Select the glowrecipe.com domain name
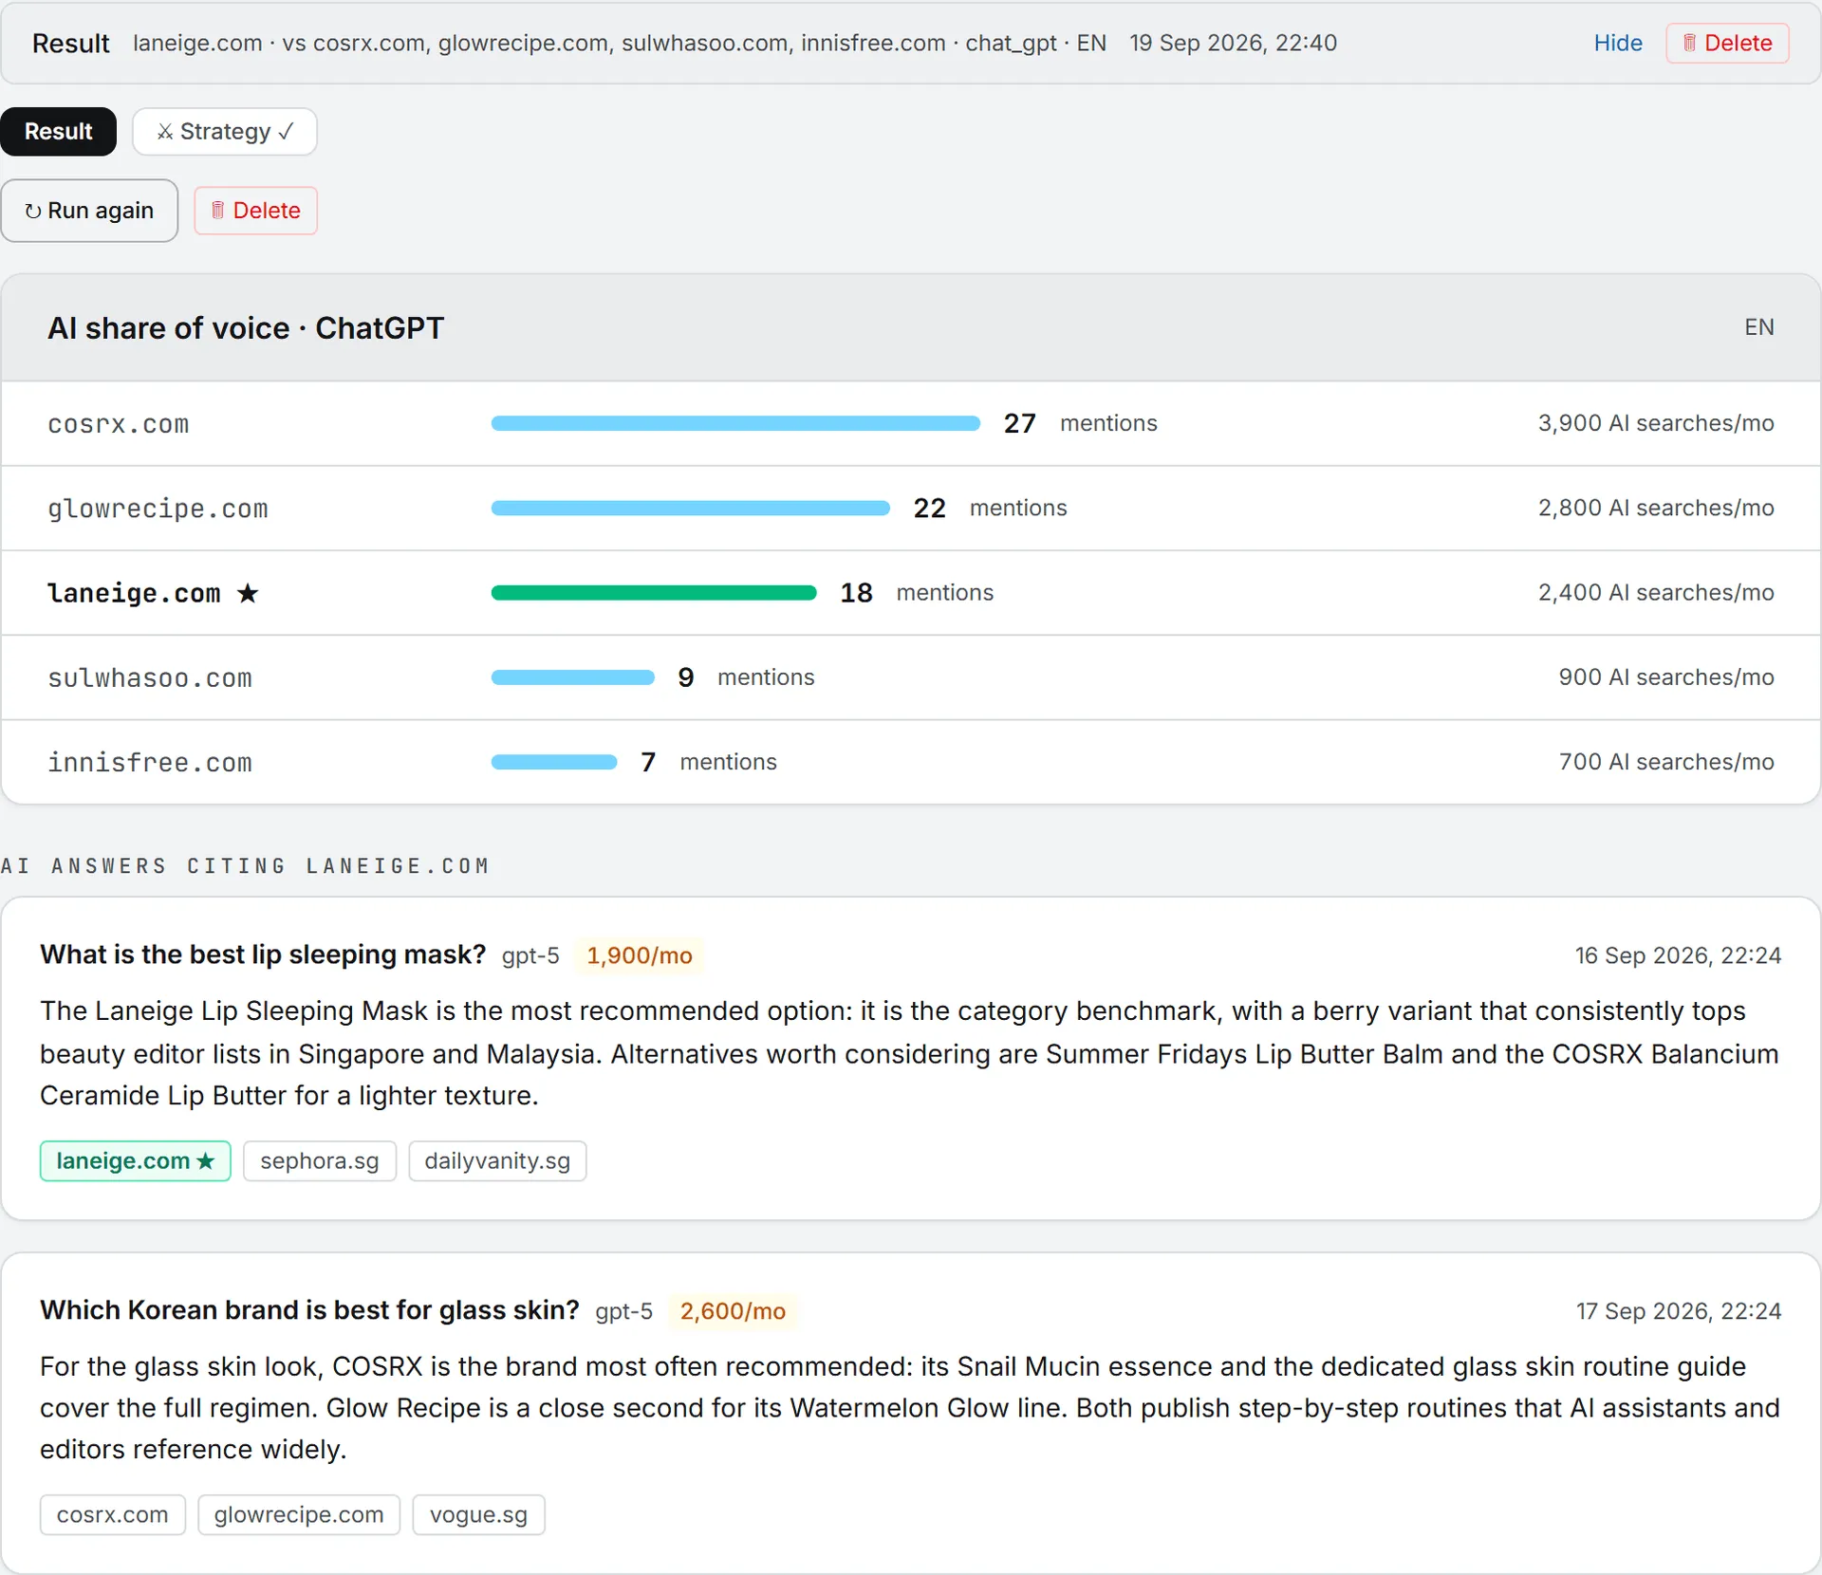 pyautogui.click(x=158, y=509)
